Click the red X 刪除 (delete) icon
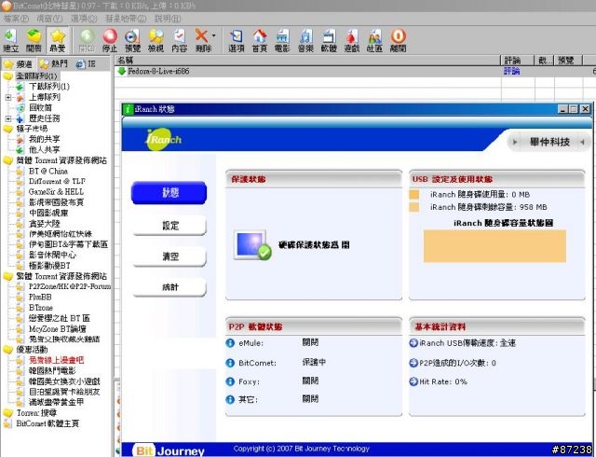The height and width of the screenshot is (457, 596). point(202,40)
